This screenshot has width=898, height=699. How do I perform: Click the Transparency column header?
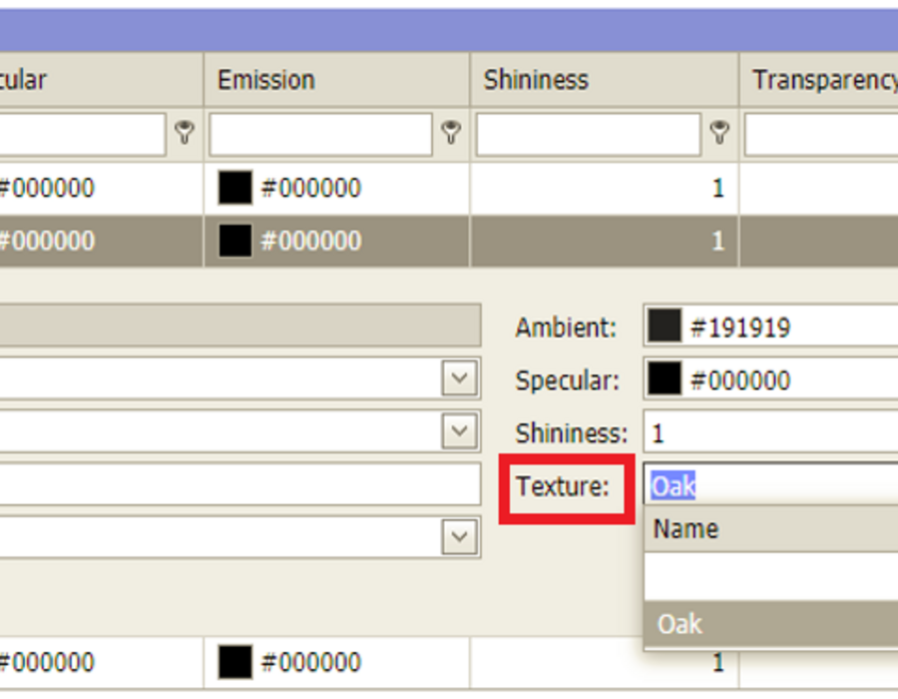click(819, 80)
